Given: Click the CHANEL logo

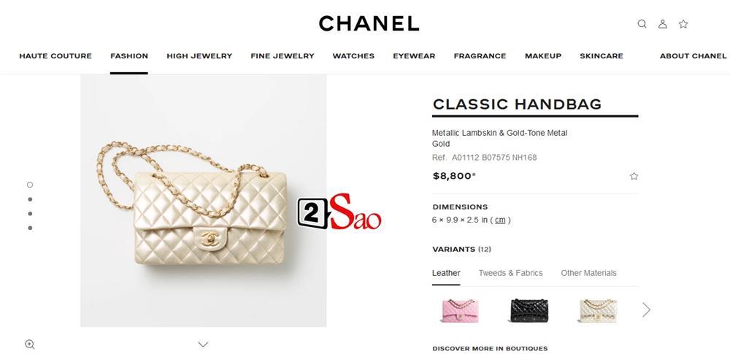Looking at the screenshot, I should click(x=369, y=24).
